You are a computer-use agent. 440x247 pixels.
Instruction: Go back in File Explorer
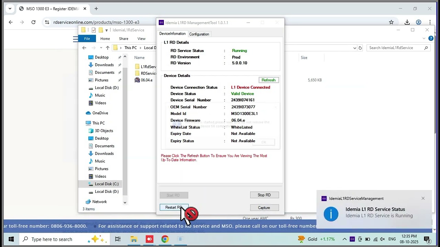(84, 48)
